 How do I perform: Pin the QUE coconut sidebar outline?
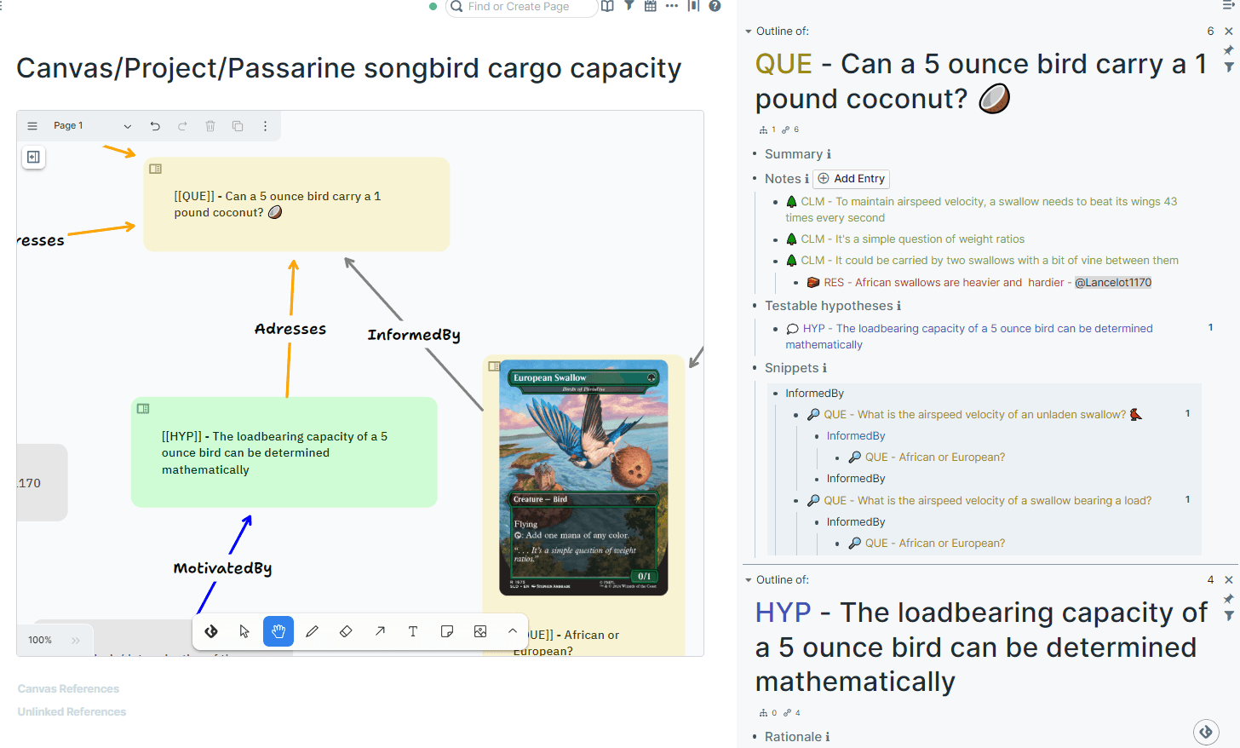(1228, 50)
